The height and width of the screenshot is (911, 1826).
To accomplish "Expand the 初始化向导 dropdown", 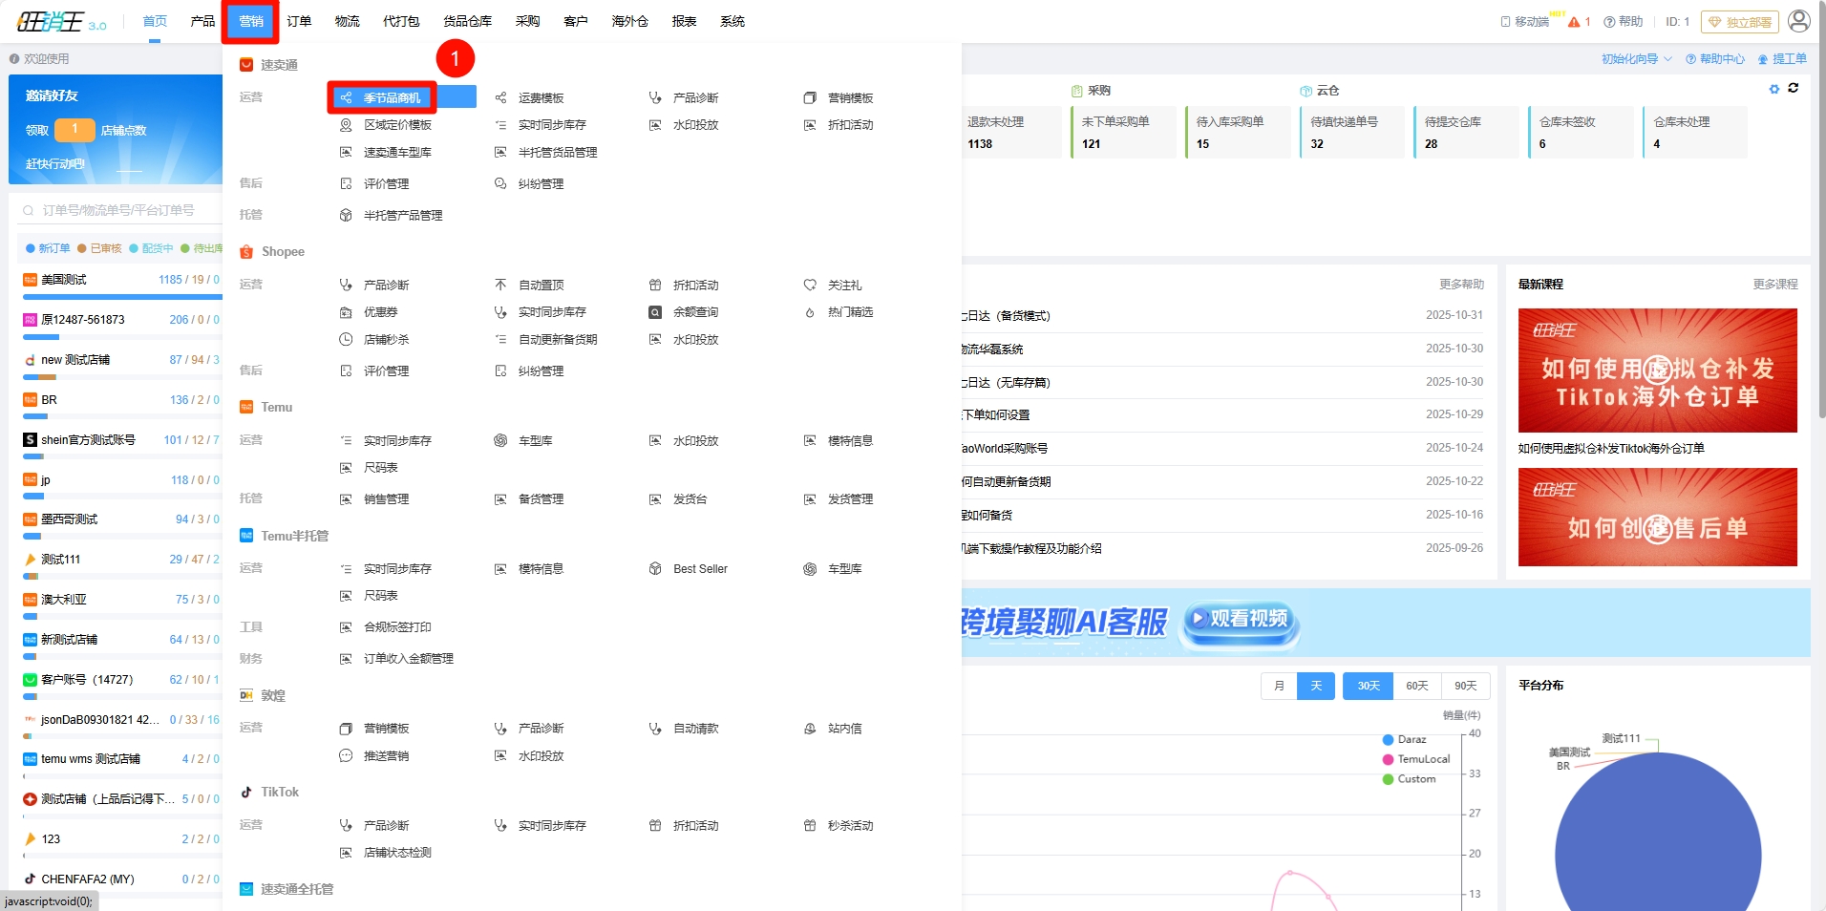I will click(1636, 59).
